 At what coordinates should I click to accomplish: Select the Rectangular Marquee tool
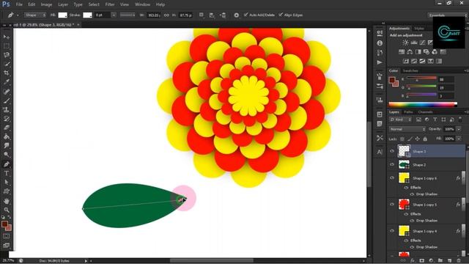coord(7,46)
